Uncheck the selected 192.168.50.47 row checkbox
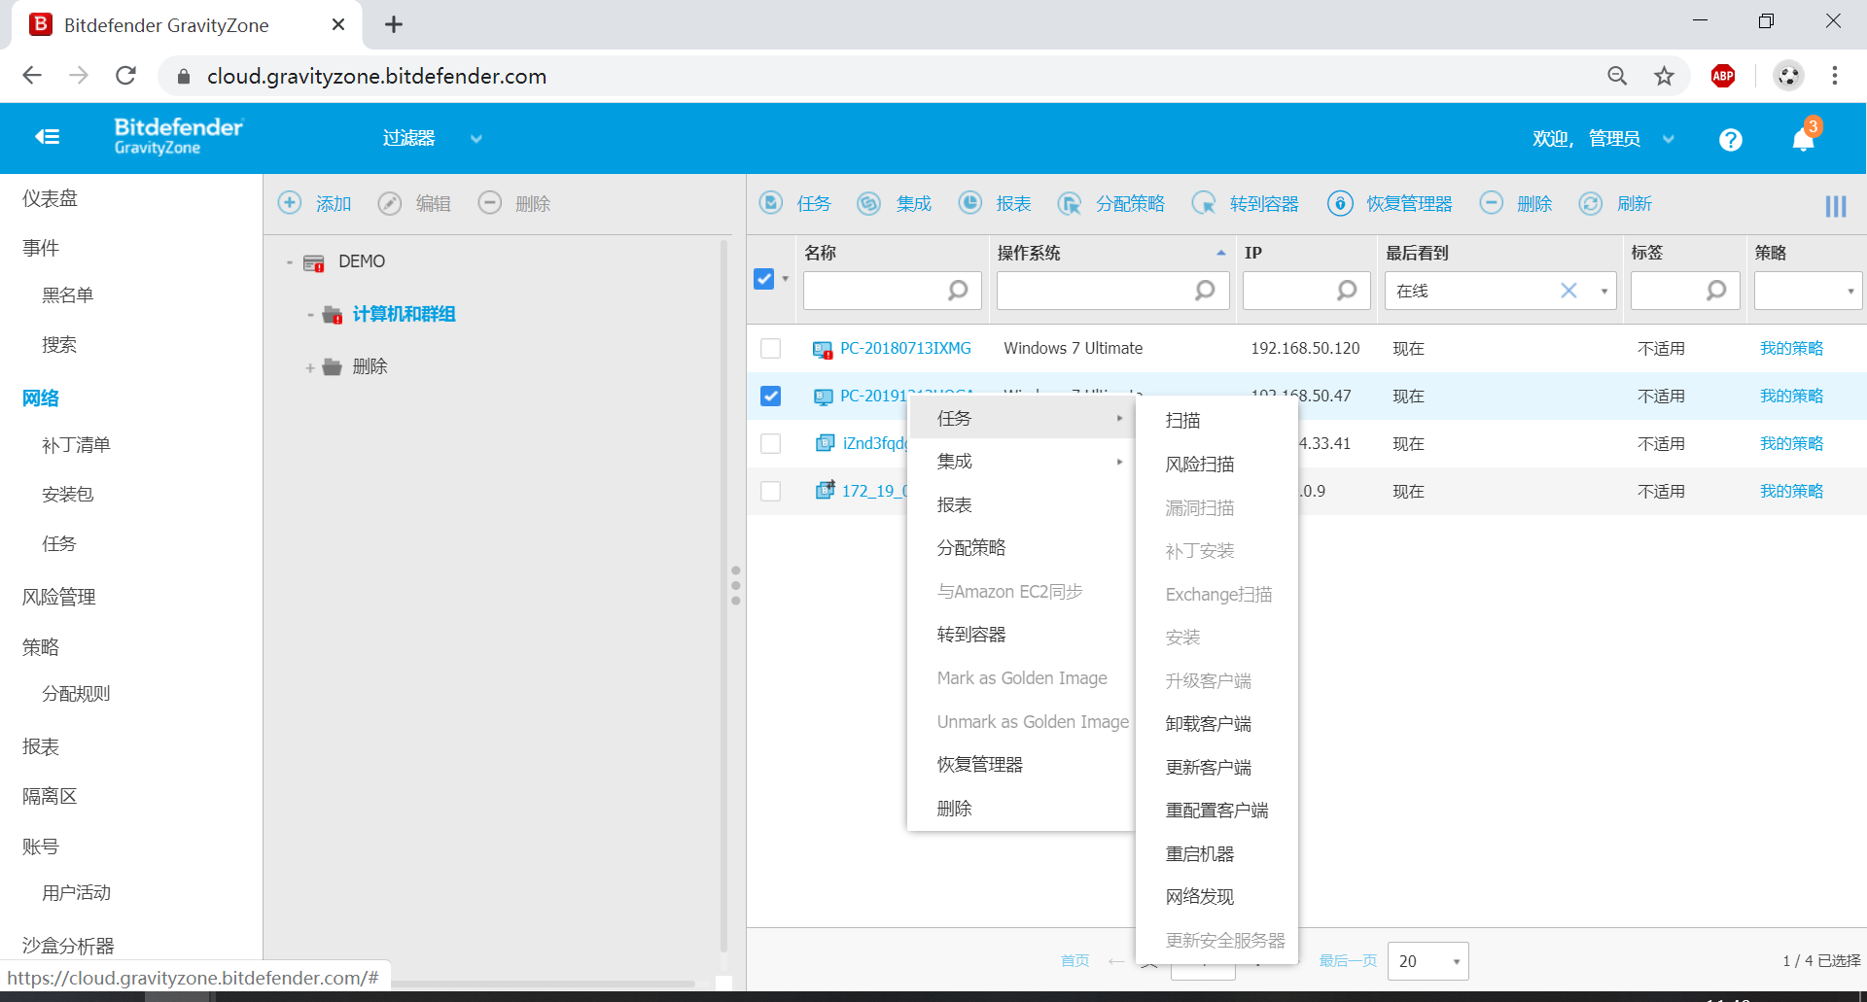The height and width of the screenshot is (1002, 1867). 771,396
